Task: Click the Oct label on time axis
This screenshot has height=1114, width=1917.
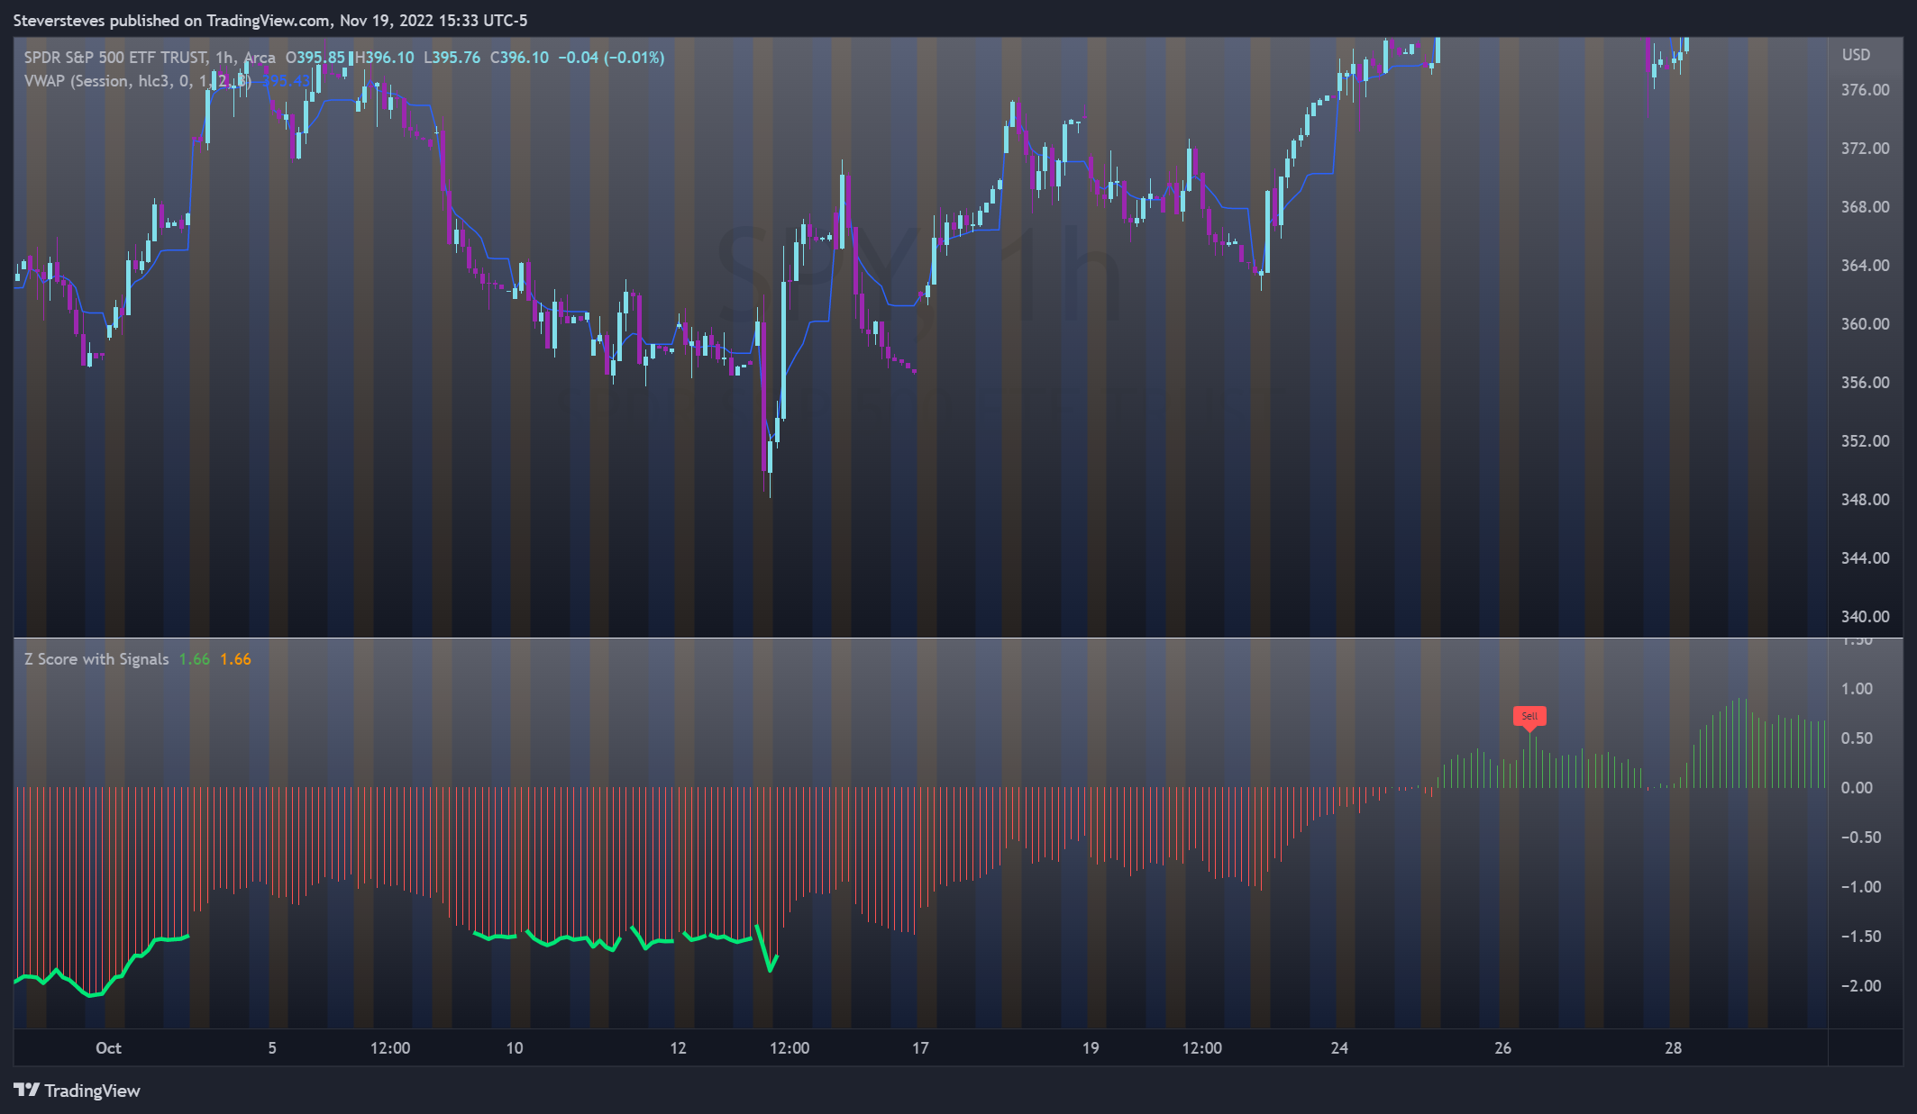Action: tap(108, 1048)
